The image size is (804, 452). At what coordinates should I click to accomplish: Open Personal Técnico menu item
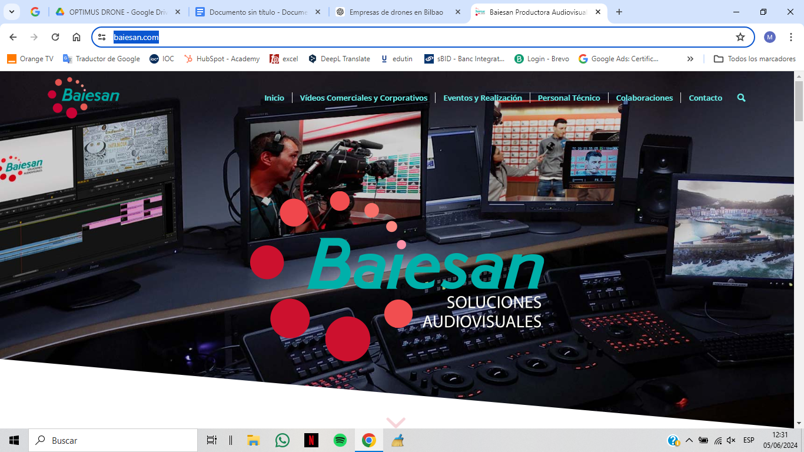(569, 98)
